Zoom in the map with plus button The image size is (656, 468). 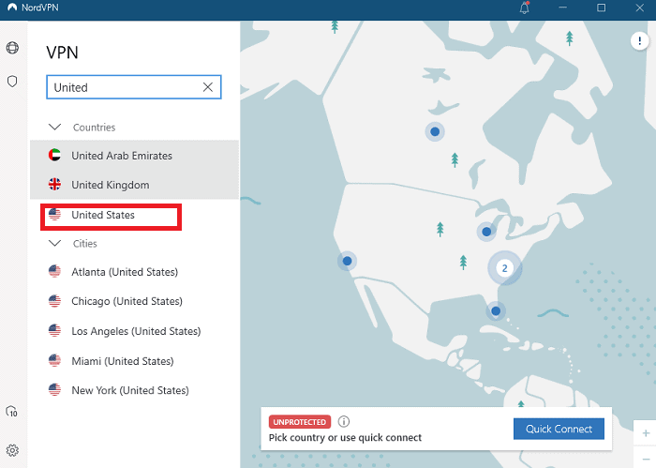click(646, 433)
